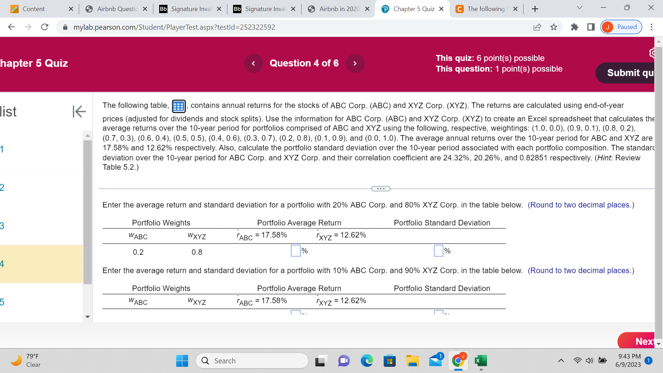Collapse the question list side panel
The height and width of the screenshot is (373, 663).
(79, 111)
